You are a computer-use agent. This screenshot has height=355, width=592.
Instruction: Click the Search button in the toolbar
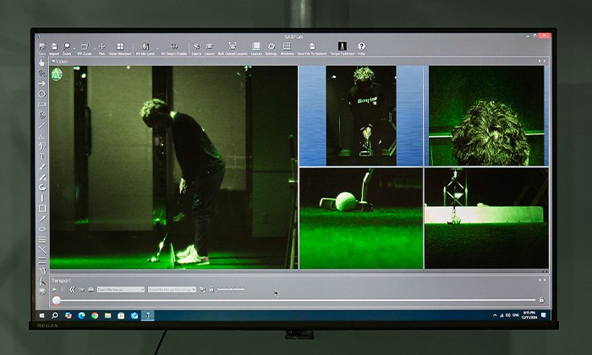click(196, 48)
